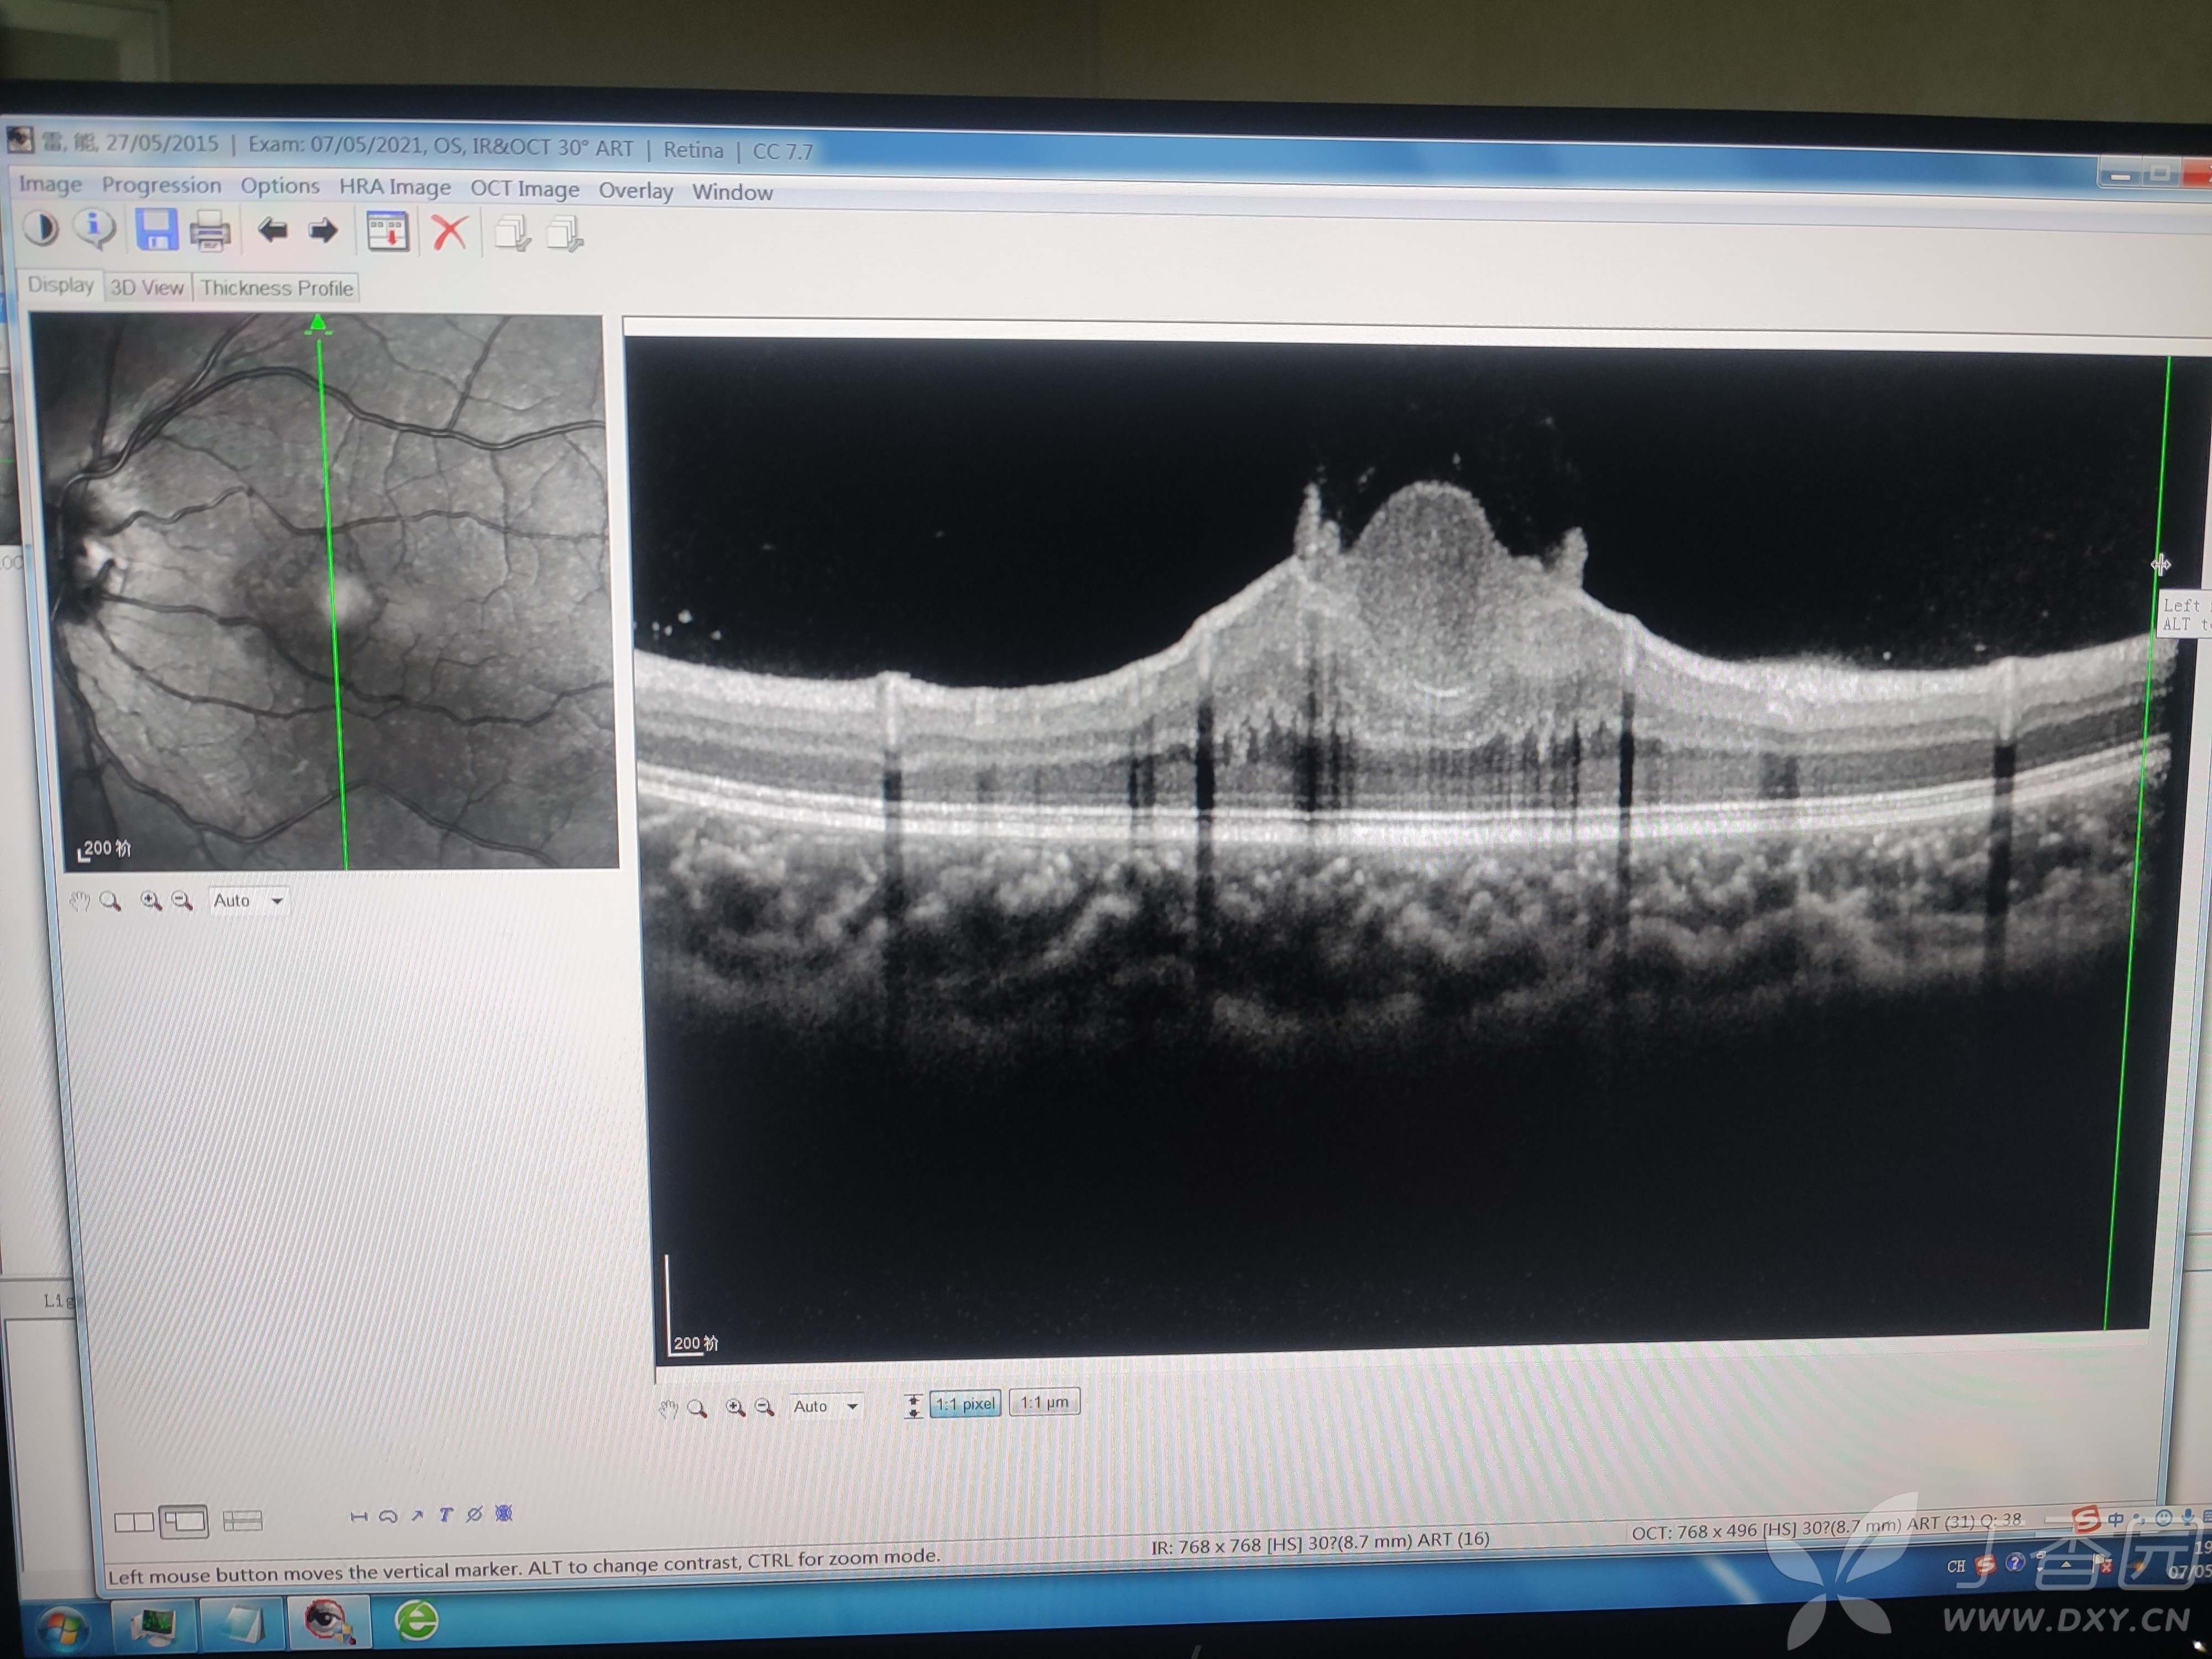Viewport: 2212px width, 1659px height.
Task: Open the Auto zoom dropdown under the IR fundus image
Action: (x=277, y=901)
